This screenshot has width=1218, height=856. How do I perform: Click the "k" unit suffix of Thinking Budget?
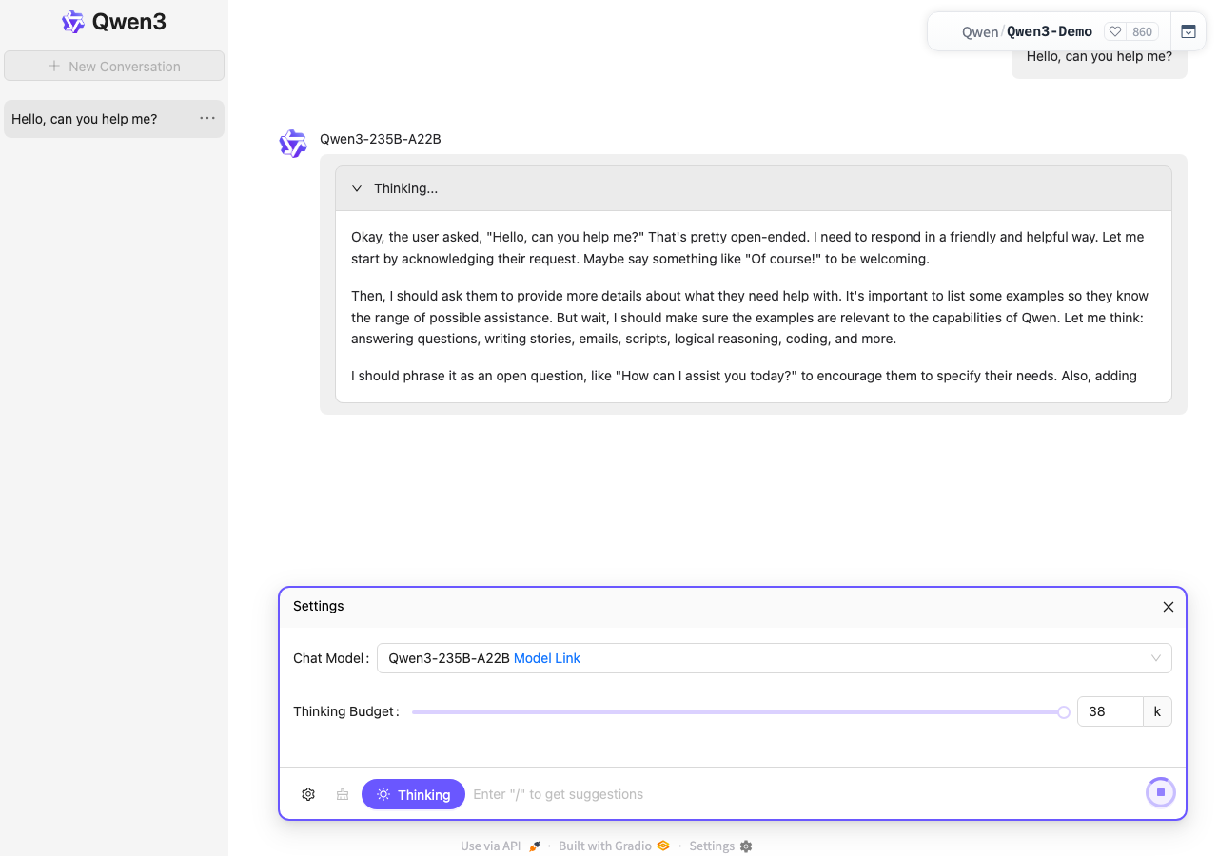coord(1157,711)
